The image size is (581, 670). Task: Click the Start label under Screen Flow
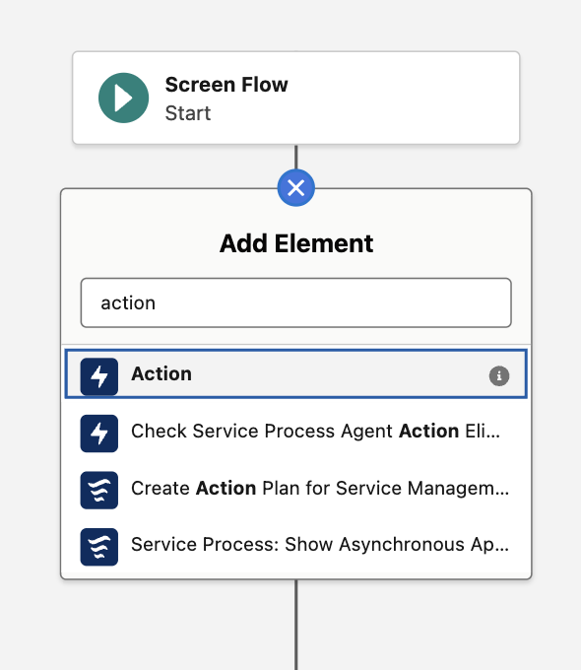pyautogui.click(x=188, y=113)
